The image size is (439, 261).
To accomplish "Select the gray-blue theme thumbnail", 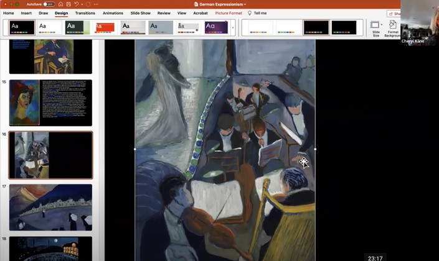I will pyautogui.click(x=161, y=27).
